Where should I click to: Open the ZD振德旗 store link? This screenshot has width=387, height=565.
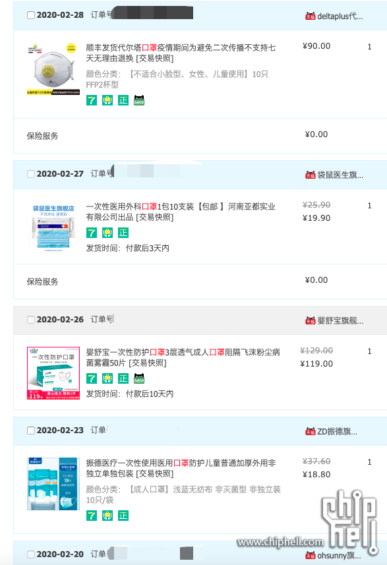(338, 431)
